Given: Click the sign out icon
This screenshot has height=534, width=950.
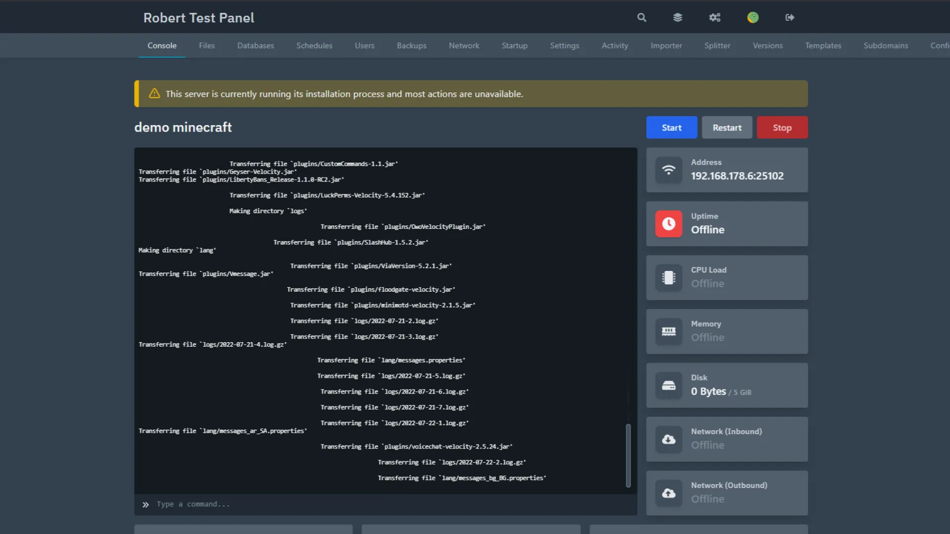Looking at the screenshot, I should tap(790, 18).
